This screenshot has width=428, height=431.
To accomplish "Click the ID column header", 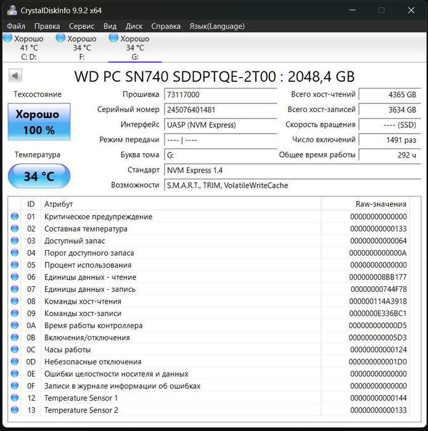I will 31,204.
